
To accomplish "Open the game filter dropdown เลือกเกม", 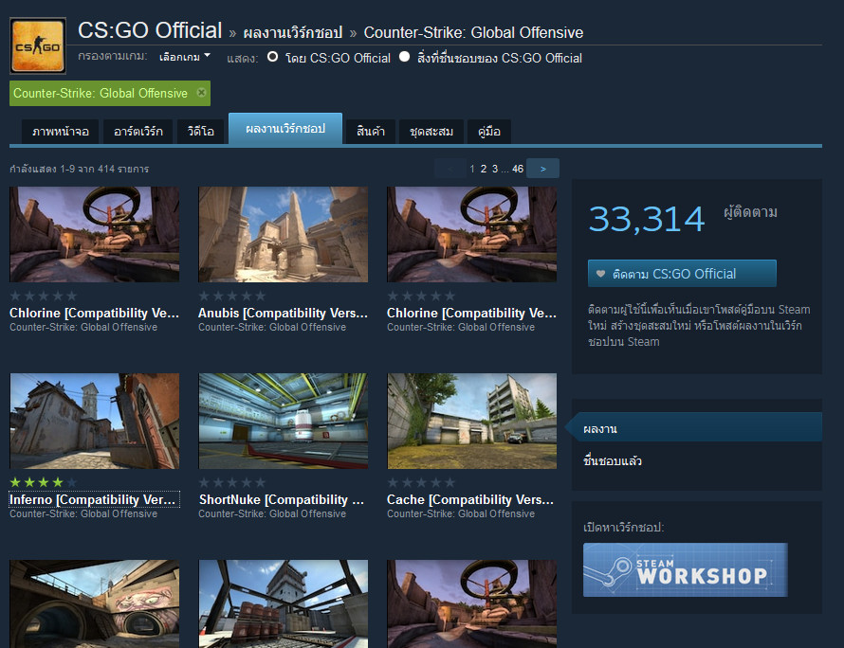I will 185,57.
